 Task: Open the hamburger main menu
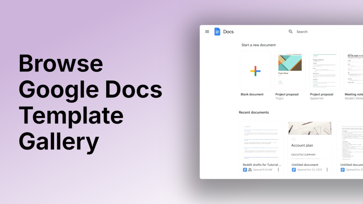(207, 32)
